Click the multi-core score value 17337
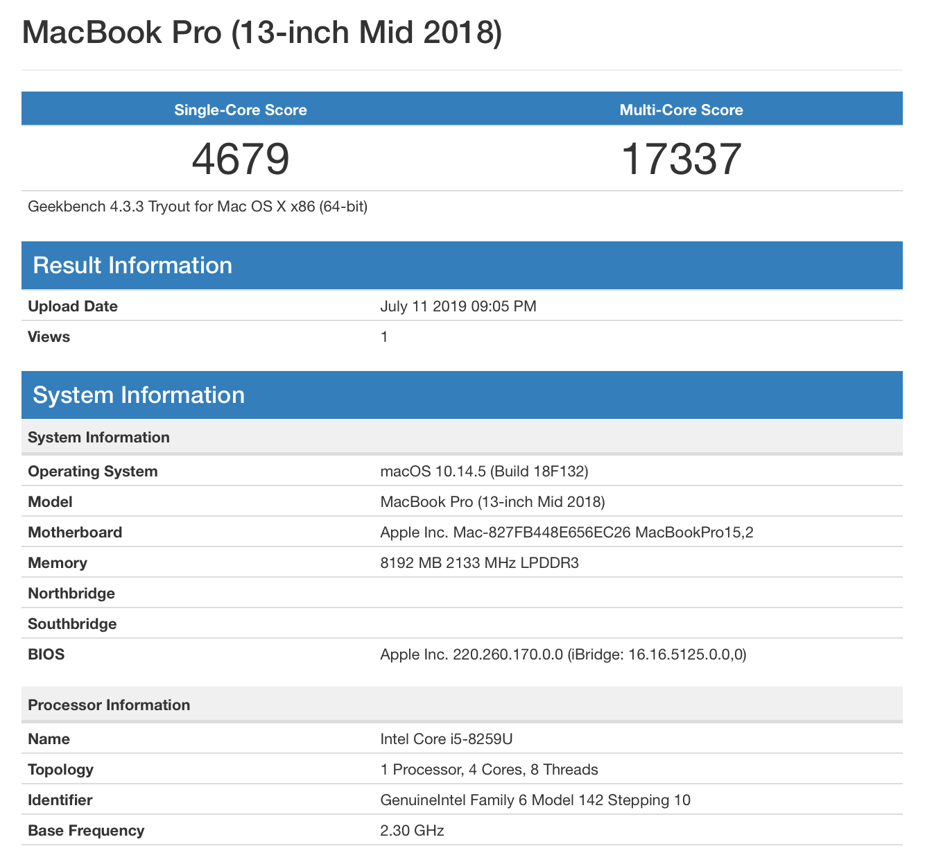This screenshot has width=925, height=853. pyautogui.click(x=681, y=159)
